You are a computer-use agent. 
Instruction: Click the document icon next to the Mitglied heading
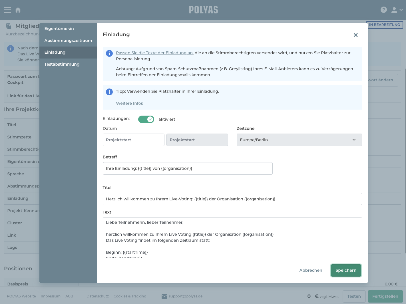[x=9, y=26]
